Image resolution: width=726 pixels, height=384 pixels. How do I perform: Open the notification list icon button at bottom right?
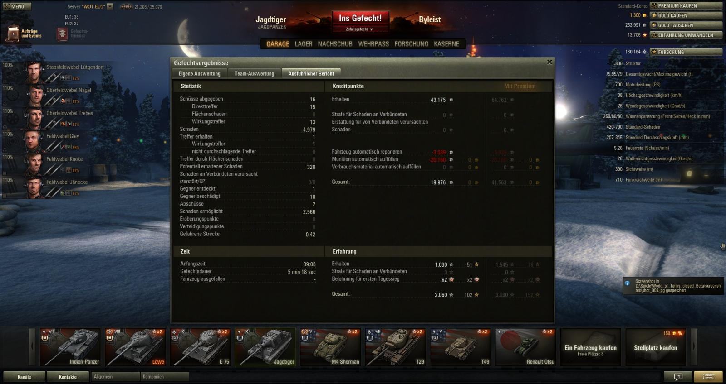(x=709, y=376)
